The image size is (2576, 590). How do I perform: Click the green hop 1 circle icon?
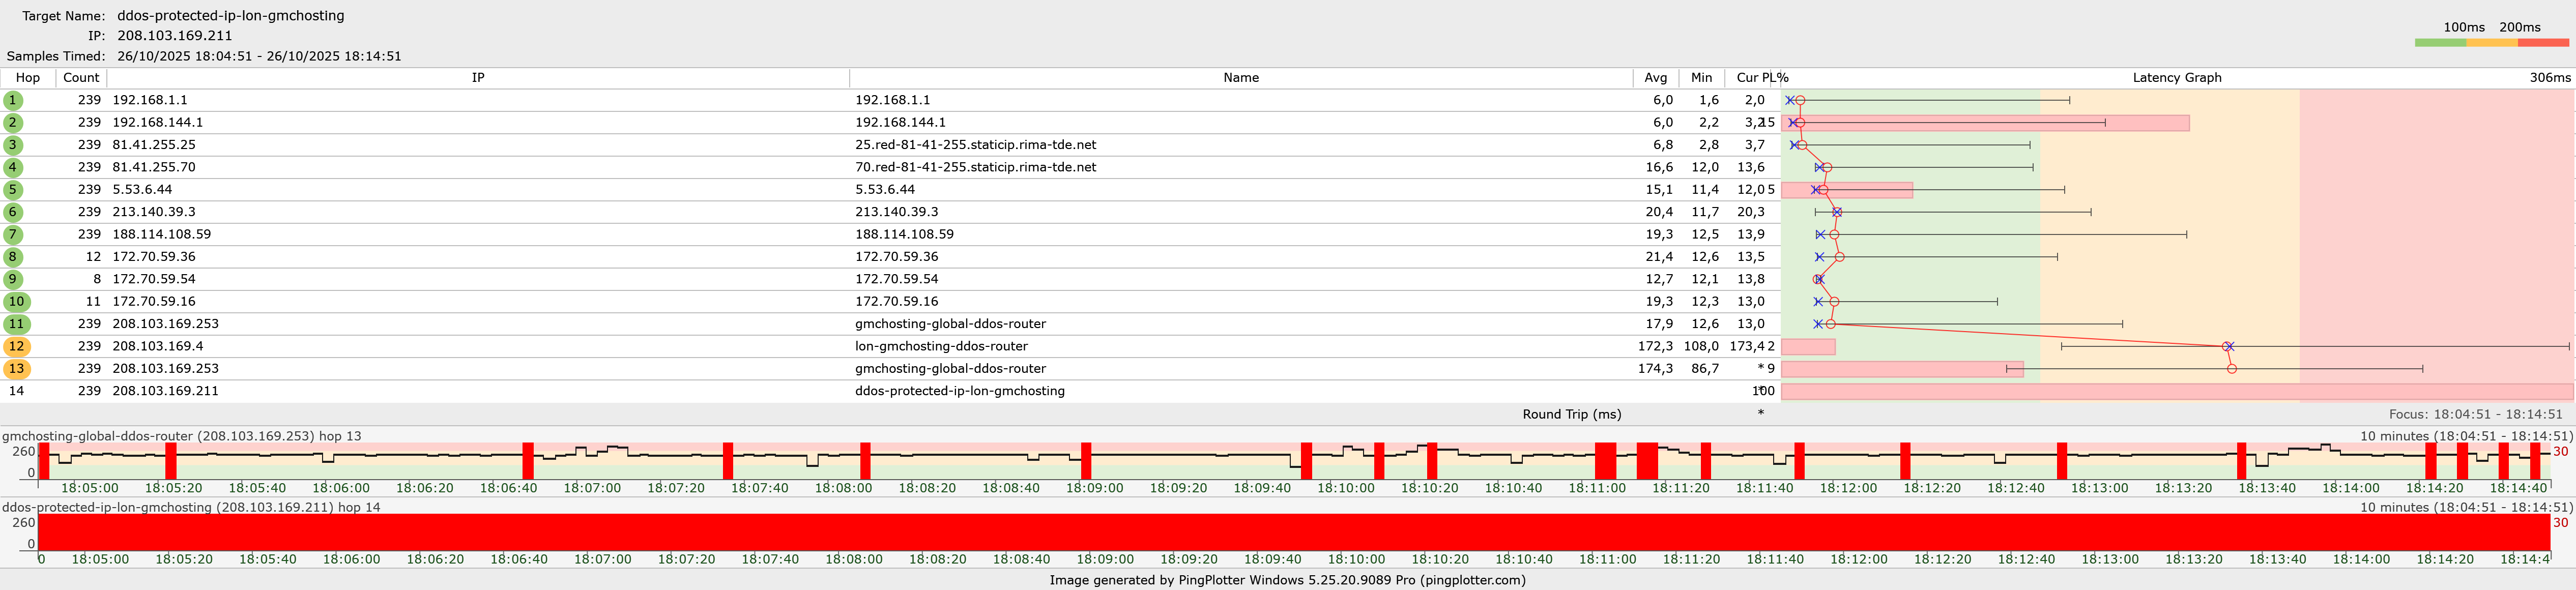pos(13,100)
